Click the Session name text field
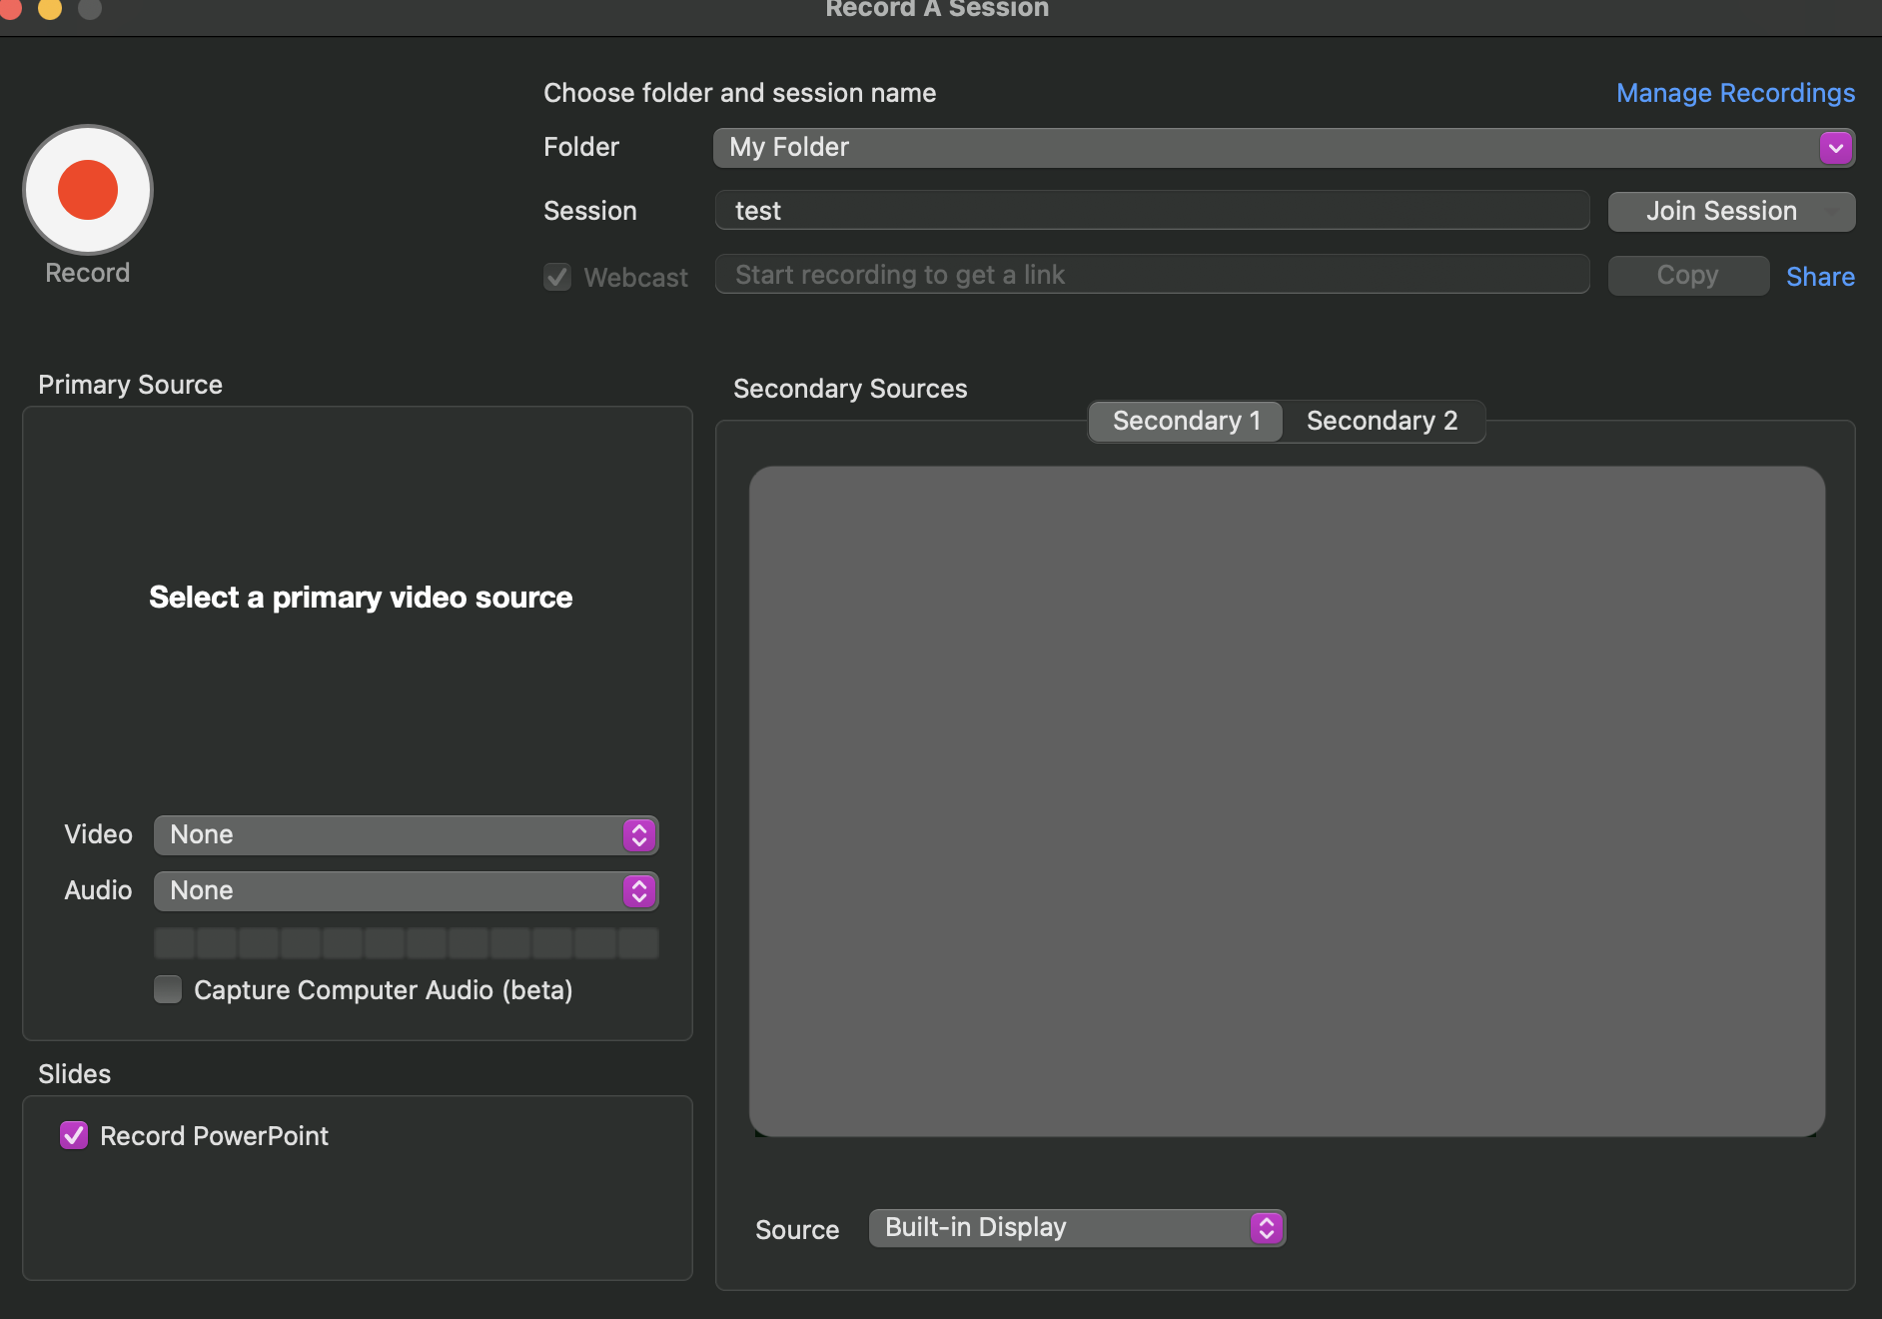Viewport: 1882px width, 1319px height. (x=1151, y=211)
